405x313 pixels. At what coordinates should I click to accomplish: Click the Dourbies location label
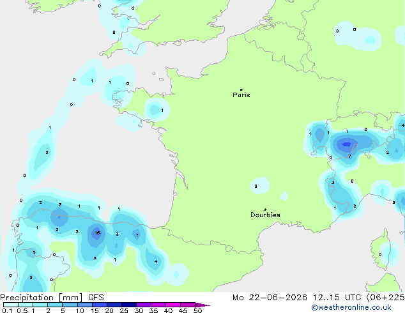click(265, 215)
